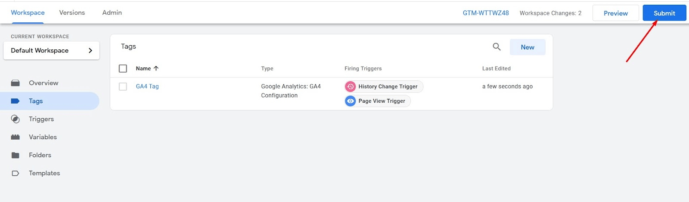This screenshot has width=689, height=202.
Task: Open the Admin tab
Action: (x=112, y=13)
